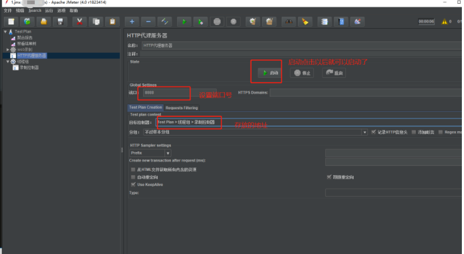Collapse the Test Plan tree node arrow

tap(5, 31)
